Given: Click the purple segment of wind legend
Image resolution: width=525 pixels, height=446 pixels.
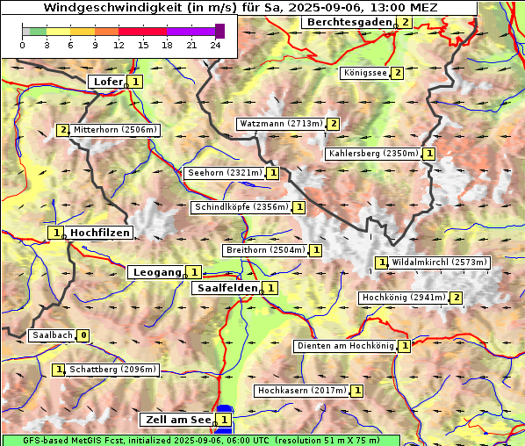Looking at the screenshot, I should pos(191,32).
